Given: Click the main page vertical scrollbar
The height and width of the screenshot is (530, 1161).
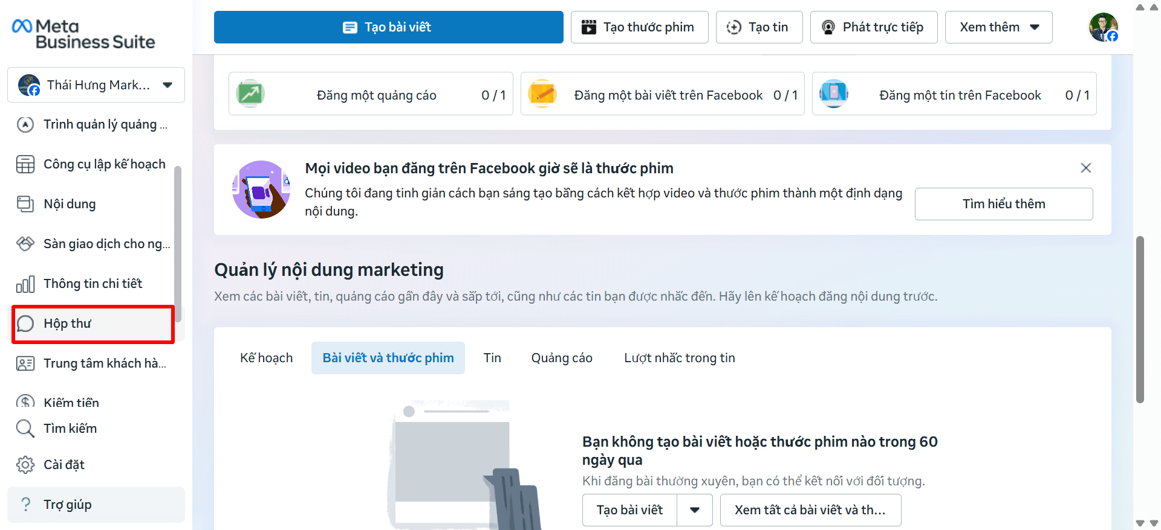Looking at the screenshot, I should tap(1140, 319).
